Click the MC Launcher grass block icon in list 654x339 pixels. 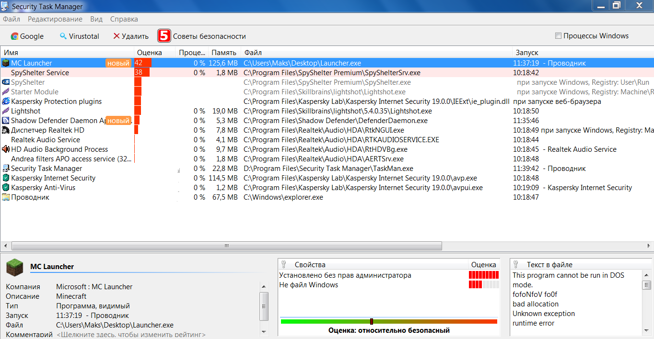pos(6,63)
